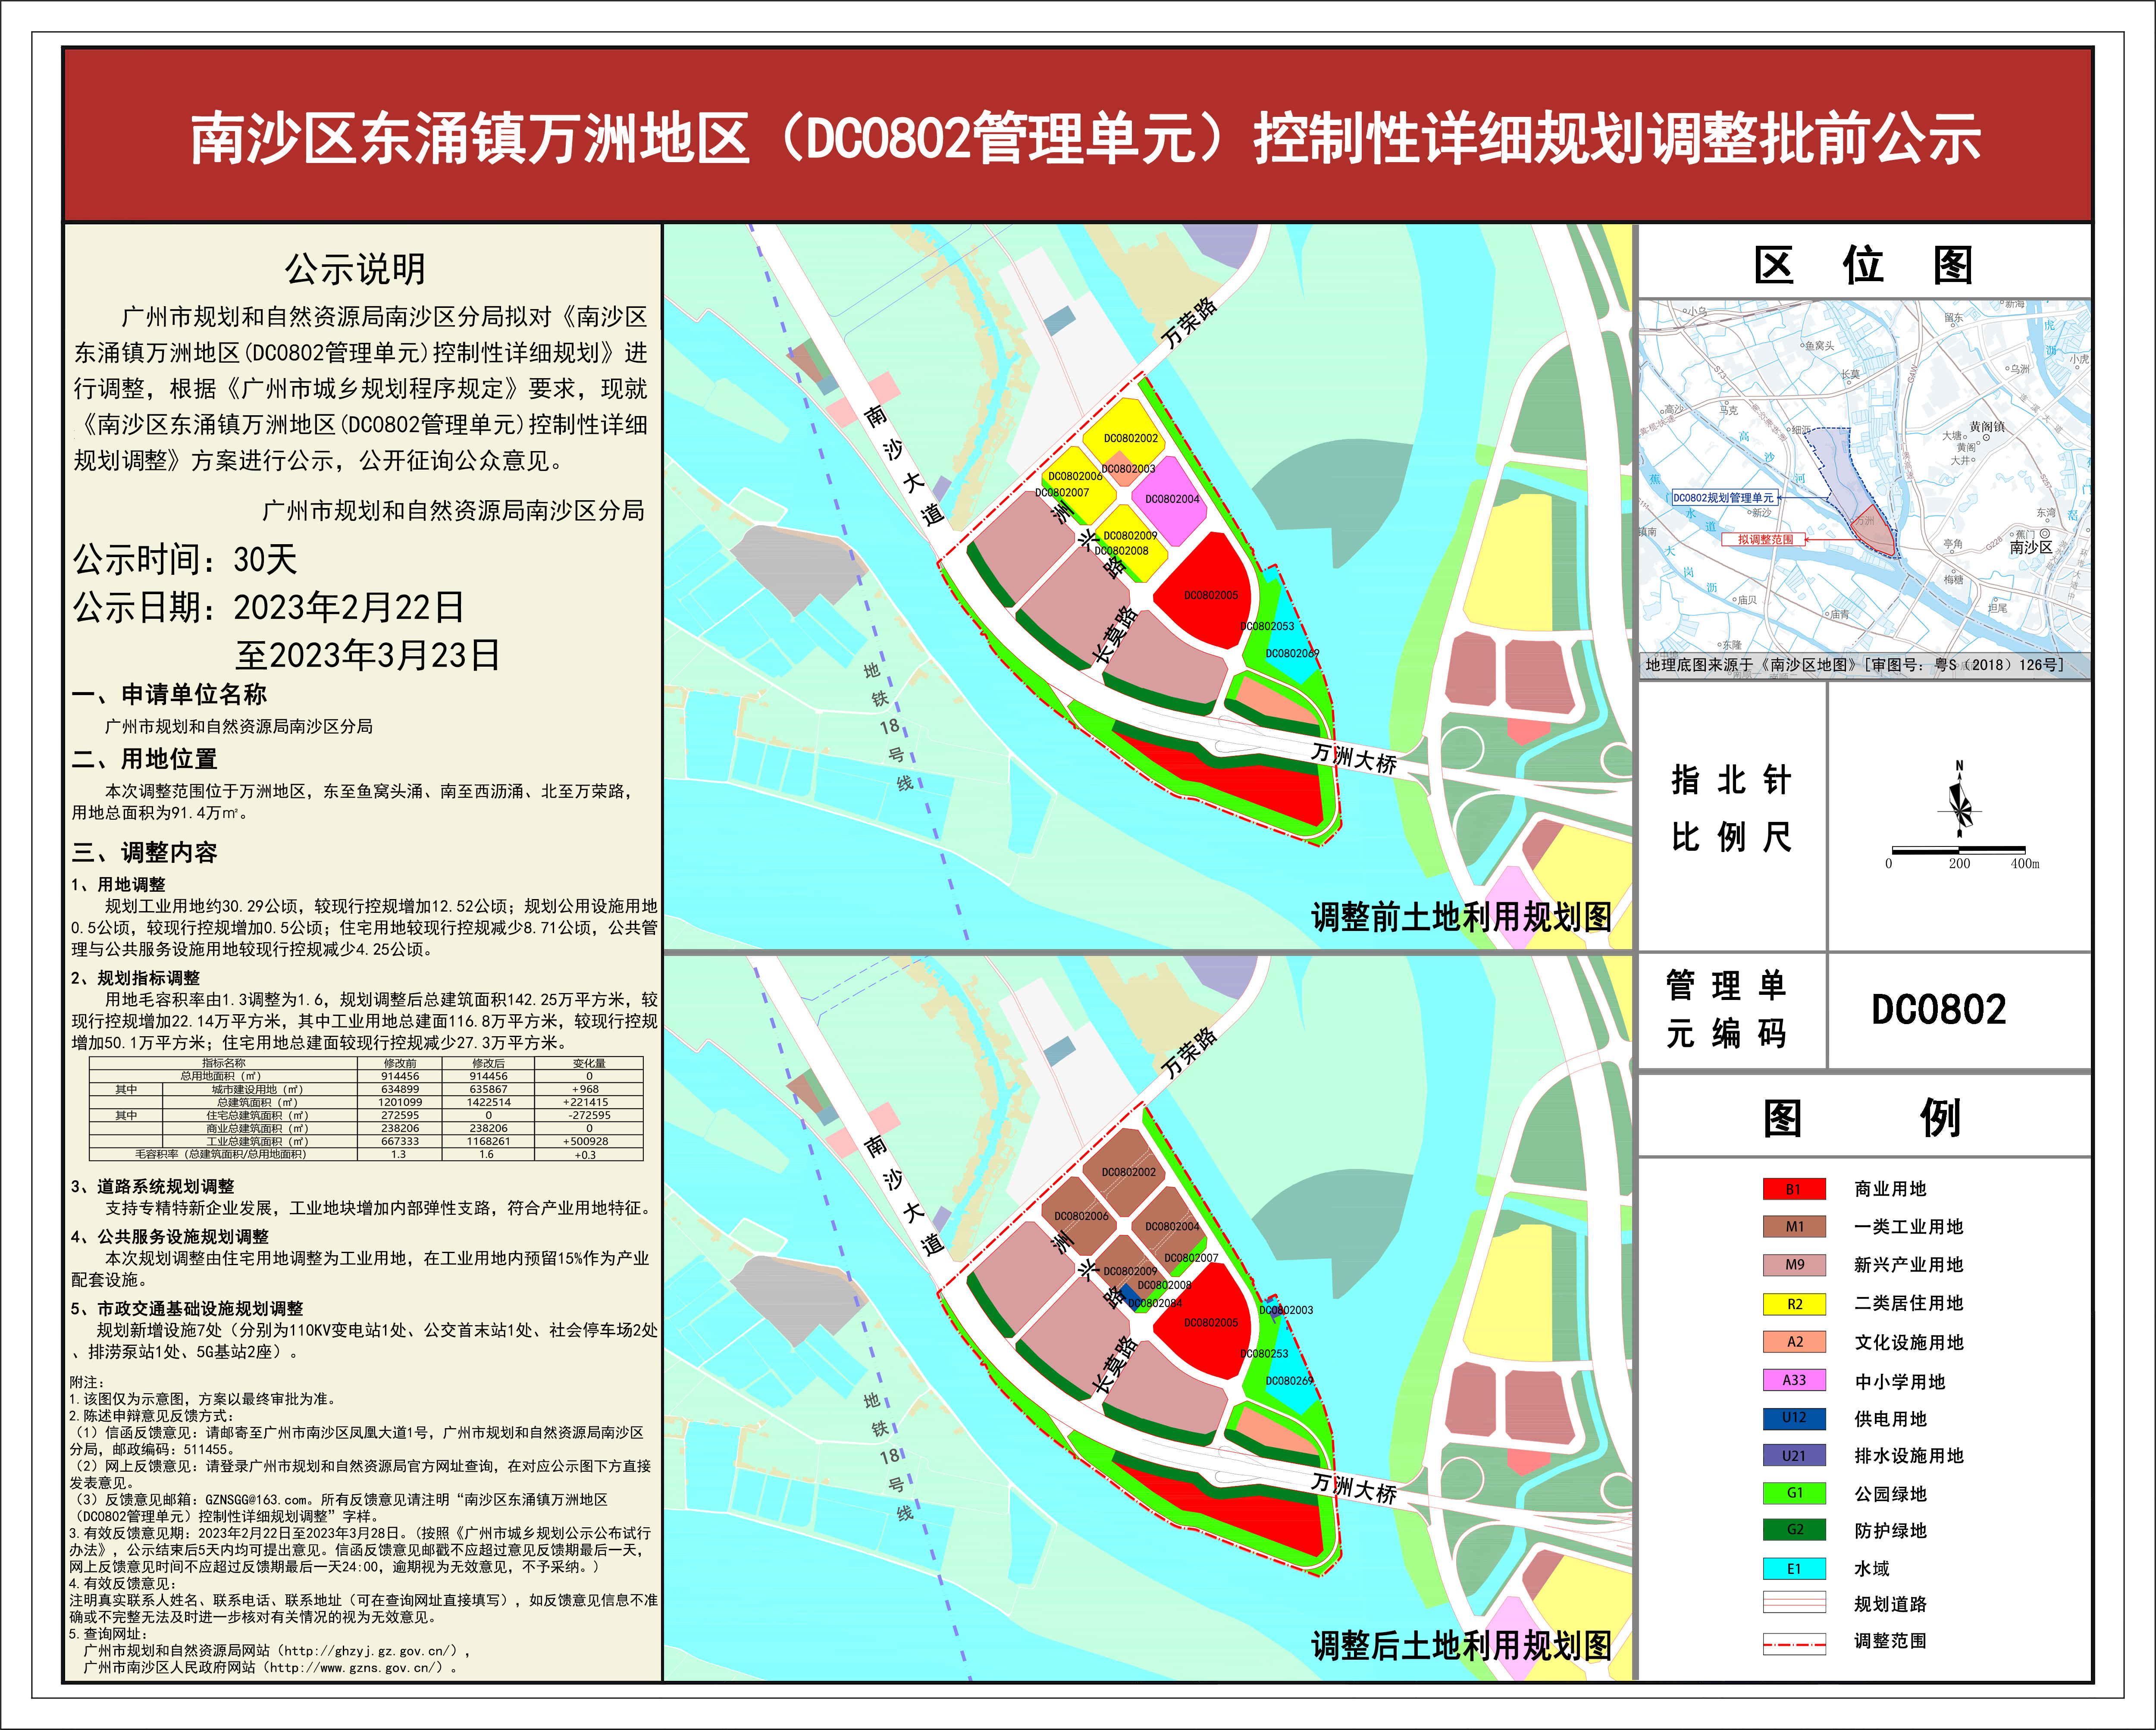2156x1730 pixels.
Task: Click the 变化量 table header
Action: [589, 1063]
